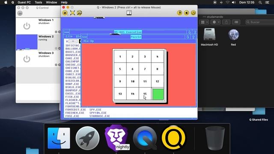274x154 pixels.
Task: Maximize Puzzle window with up arrow
Action: (x=193, y=37)
